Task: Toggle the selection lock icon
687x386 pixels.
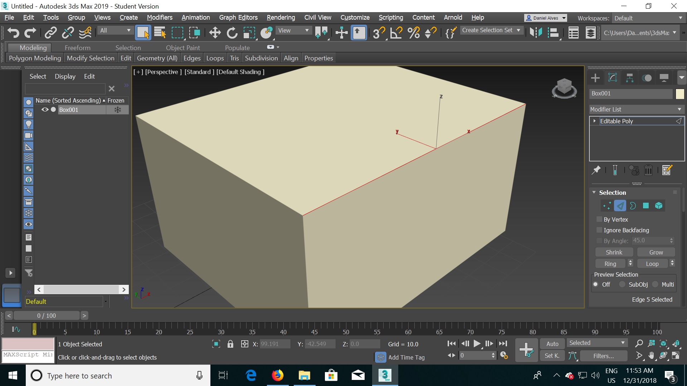Action: pyautogui.click(x=230, y=344)
